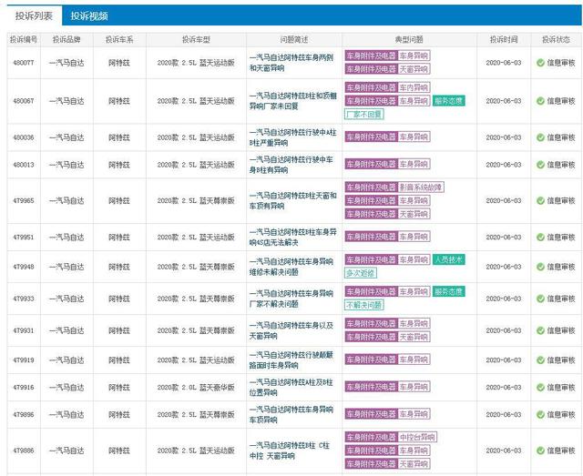This screenshot has width=583, height=476.
Task: Open complaint 行驶中A柱B柱严重异响
Action: 293,137
